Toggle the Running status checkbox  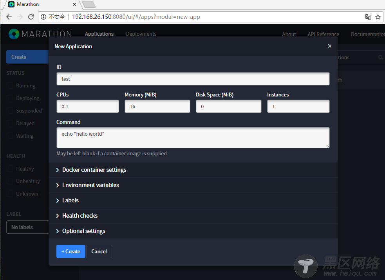pos(10,85)
